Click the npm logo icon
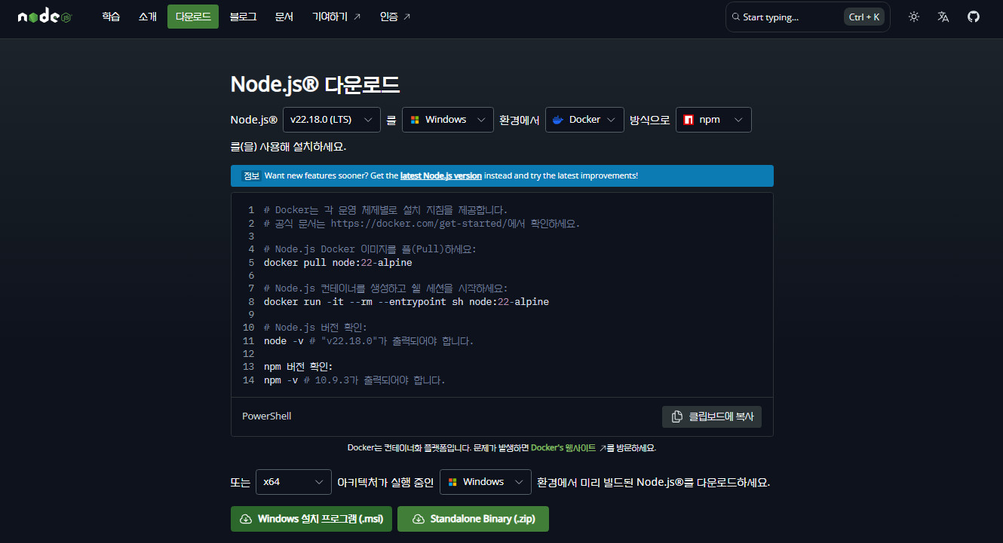 click(x=689, y=120)
